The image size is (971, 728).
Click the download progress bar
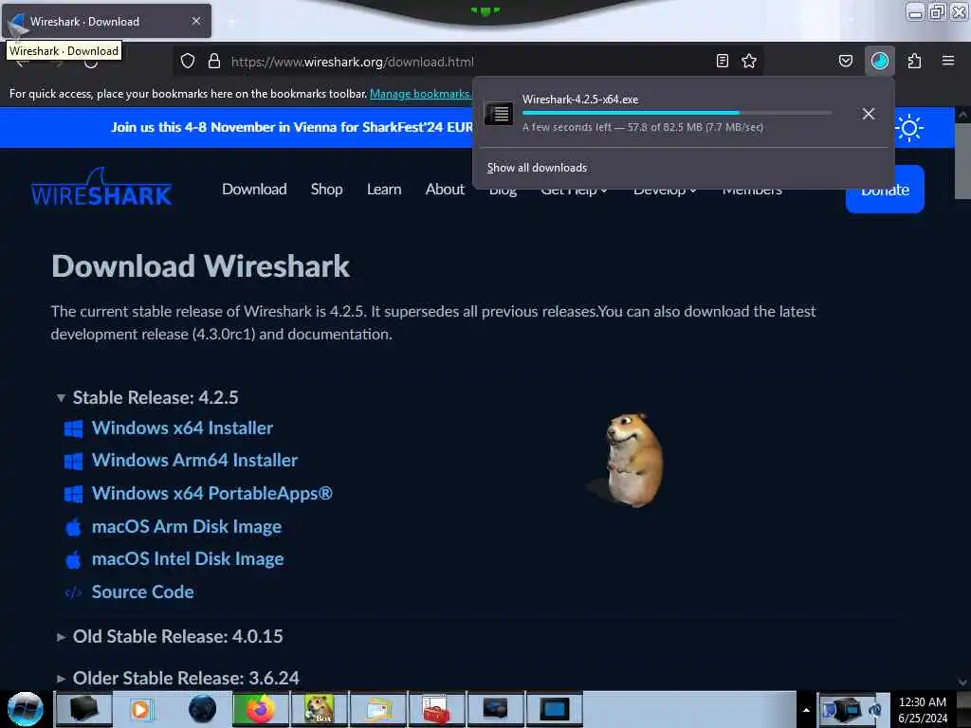pos(677,113)
